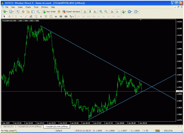Screen dimensions: 184x133
Task: Select the Equidistant Channel tool
Action: pos(31,16)
